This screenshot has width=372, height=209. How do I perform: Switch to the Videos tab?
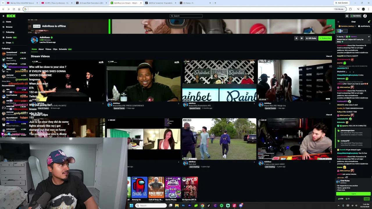(x=48, y=49)
